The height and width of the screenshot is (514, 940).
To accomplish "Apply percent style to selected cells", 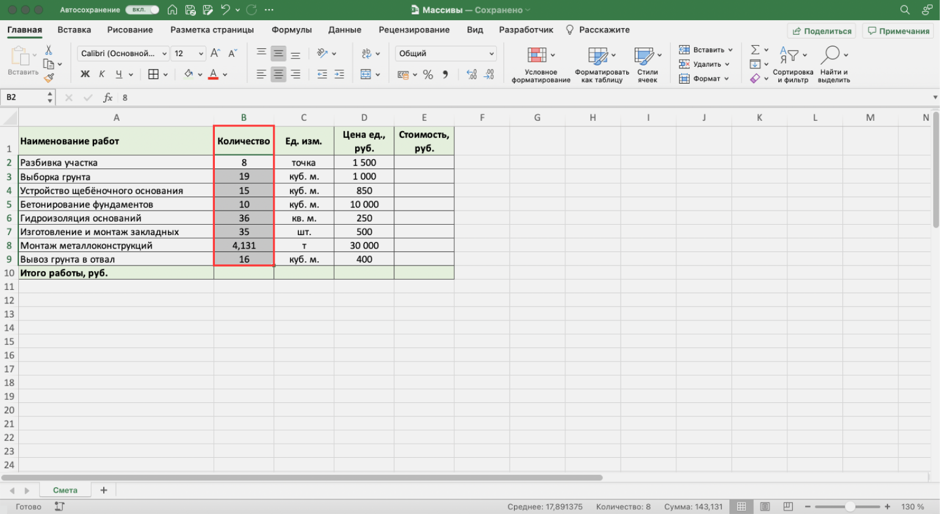I will tap(428, 74).
